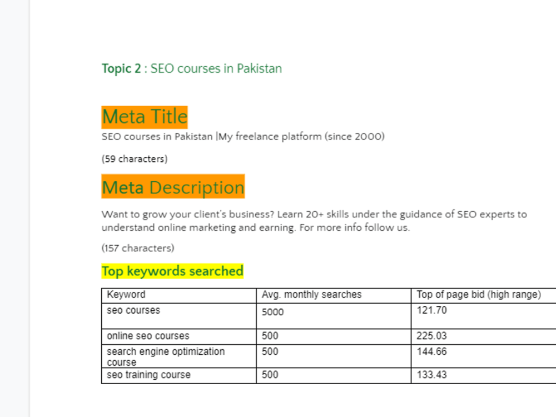Click the '144.66' bid cell
This screenshot has height=417, width=556.
(x=484, y=356)
